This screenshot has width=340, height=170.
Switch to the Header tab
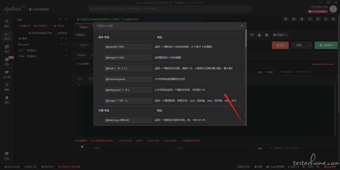pyautogui.click(x=82, y=55)
